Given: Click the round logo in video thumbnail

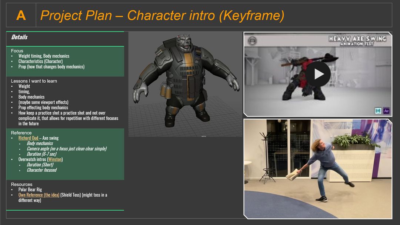Looking at the screenshot, I should click(x=252, y=41).
